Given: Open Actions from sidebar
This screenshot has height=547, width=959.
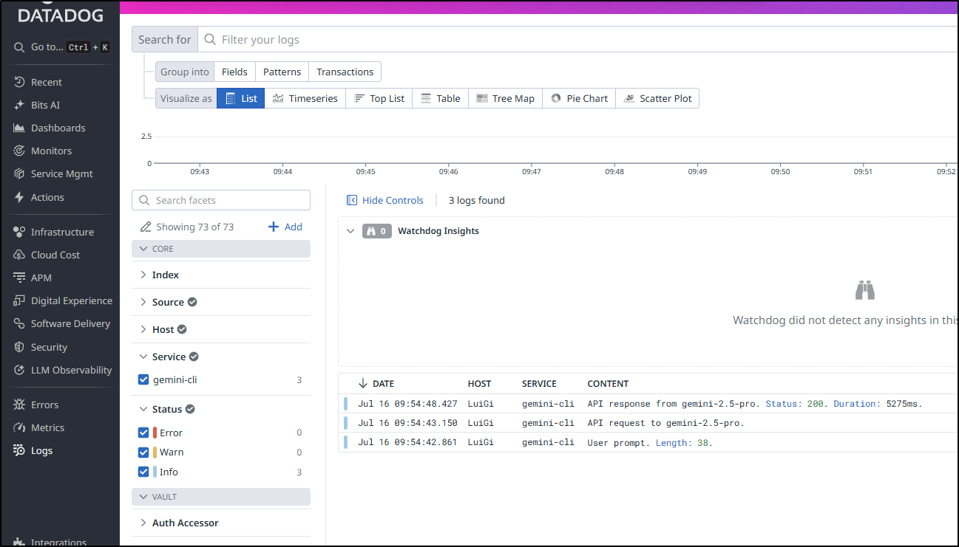Looking at the screenshot, I should (x=47, y=197).
